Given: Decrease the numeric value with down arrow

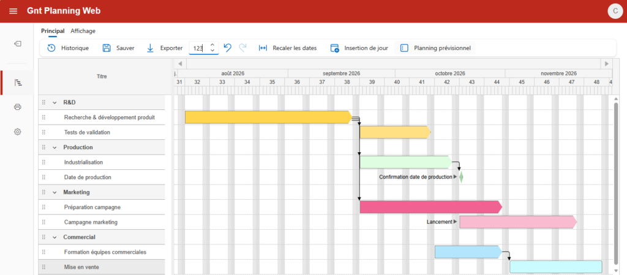Looking at the screenshot, I should tap(212, 51).
